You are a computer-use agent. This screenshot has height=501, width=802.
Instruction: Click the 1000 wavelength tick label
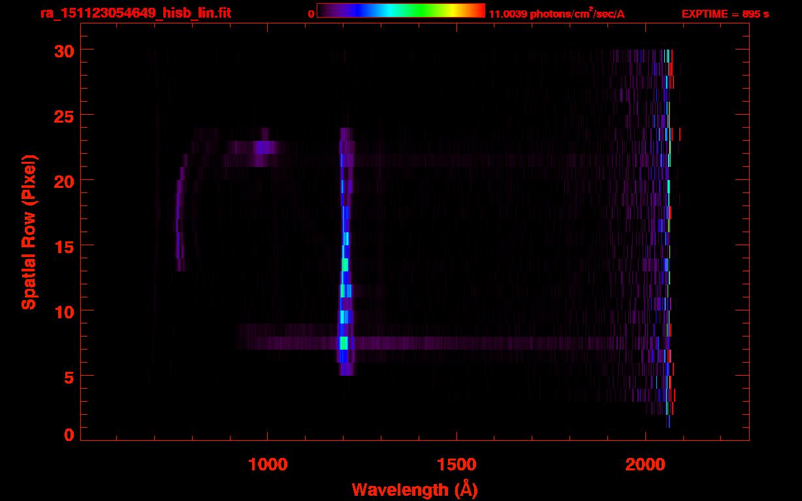pos(268,464)
